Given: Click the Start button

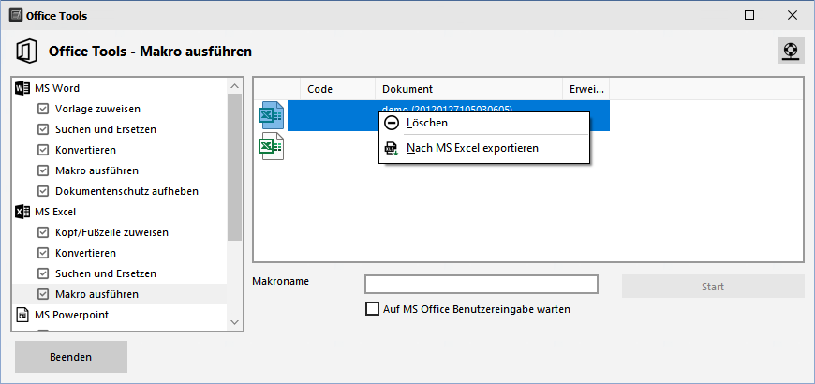Looking at the screenshot, I should 713,287.
